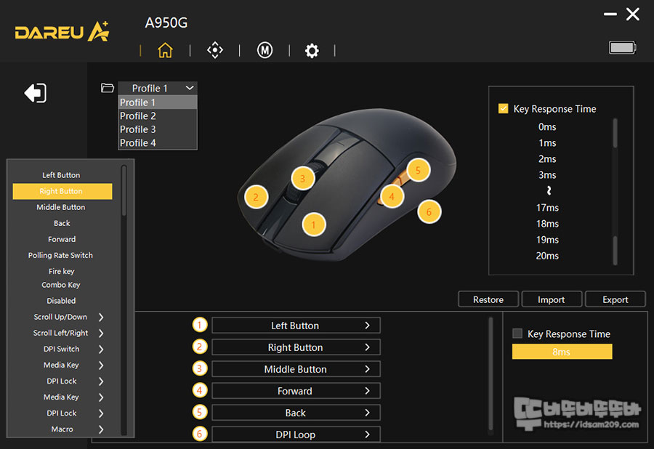The width and height of the screenshot is (654, 449).
Task: Select 2ms response time
Action: pos(547,159)
